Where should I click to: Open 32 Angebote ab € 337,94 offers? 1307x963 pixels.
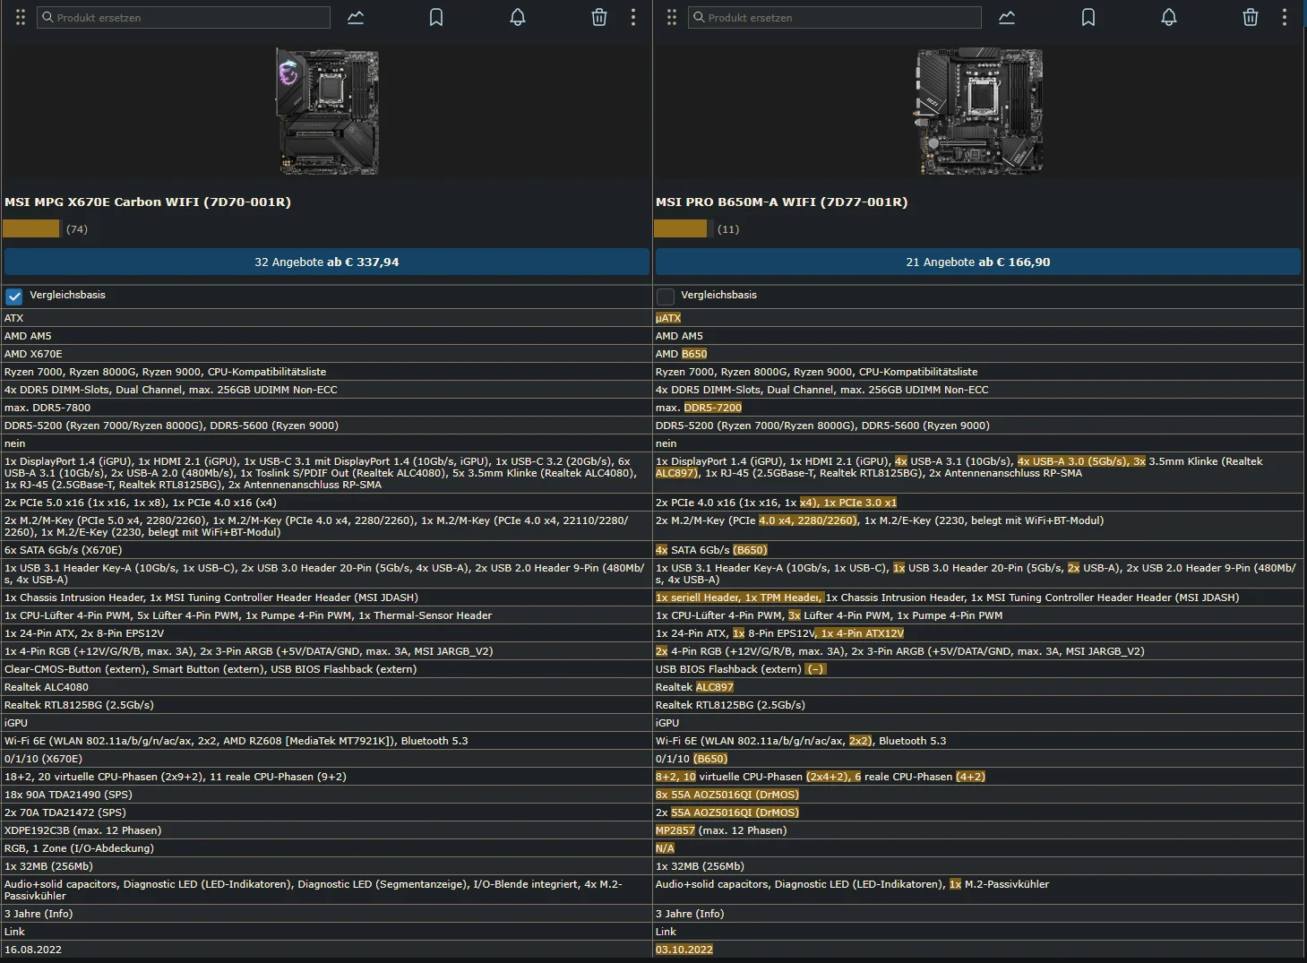[327, 262]
